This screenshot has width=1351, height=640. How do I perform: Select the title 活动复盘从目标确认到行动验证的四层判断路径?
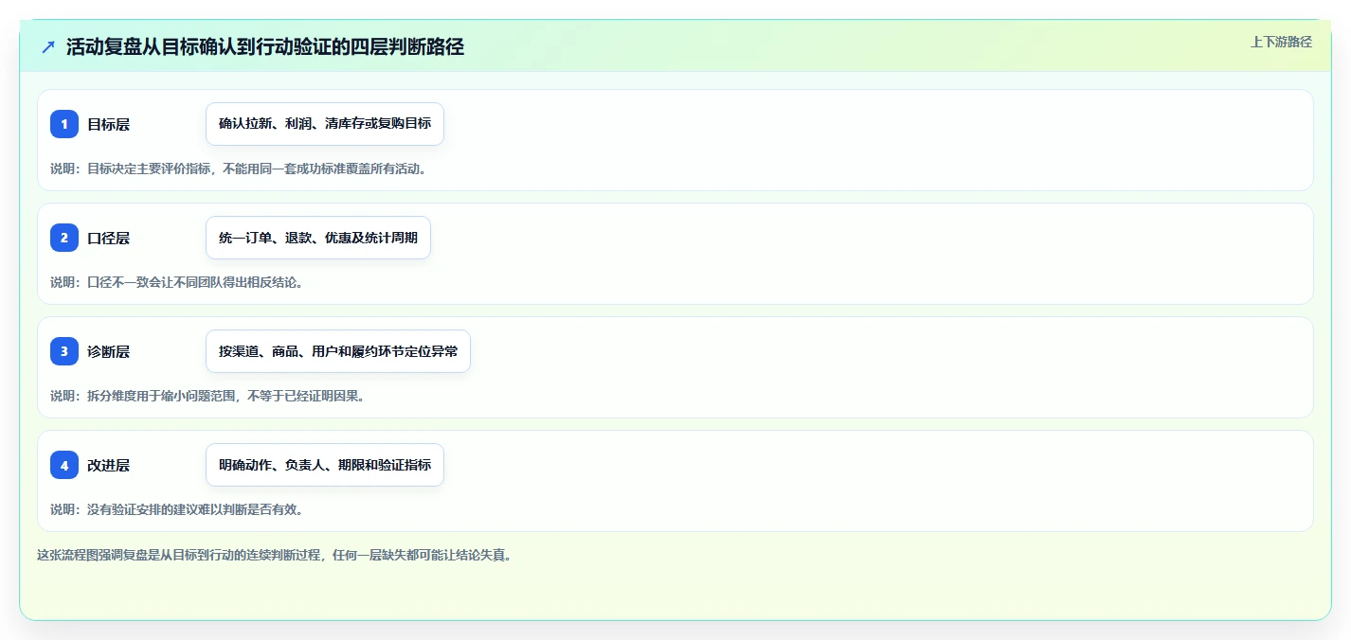(x=265, y=46)
